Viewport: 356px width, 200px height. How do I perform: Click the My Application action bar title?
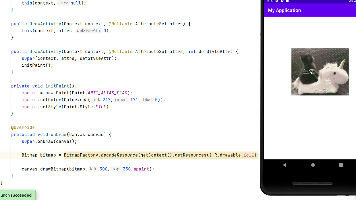click(284, 10)
